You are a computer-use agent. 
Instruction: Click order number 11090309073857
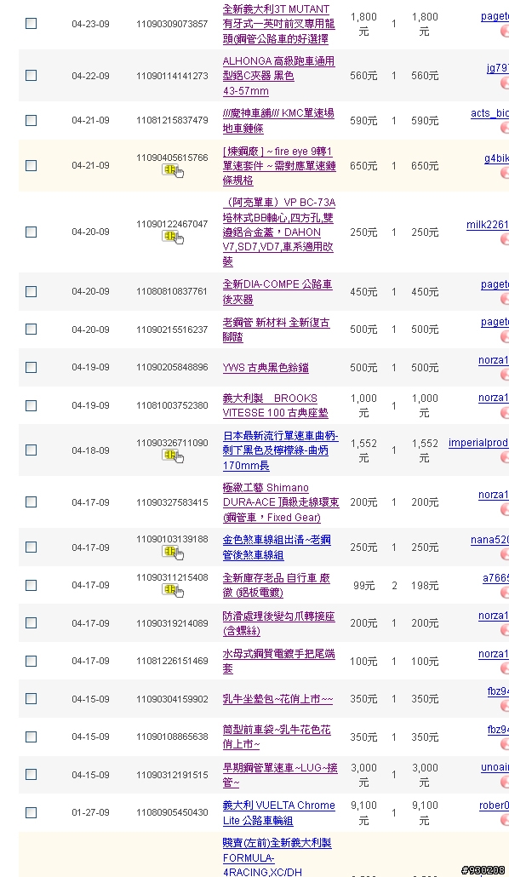point(172,24)
